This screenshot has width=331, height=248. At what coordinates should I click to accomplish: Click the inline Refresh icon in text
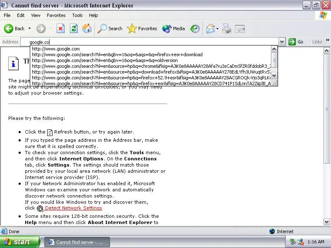pyautogui.click(x=50, y=132)
